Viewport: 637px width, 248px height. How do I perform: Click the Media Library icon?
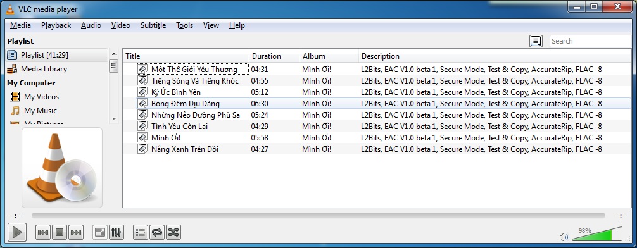12,68
